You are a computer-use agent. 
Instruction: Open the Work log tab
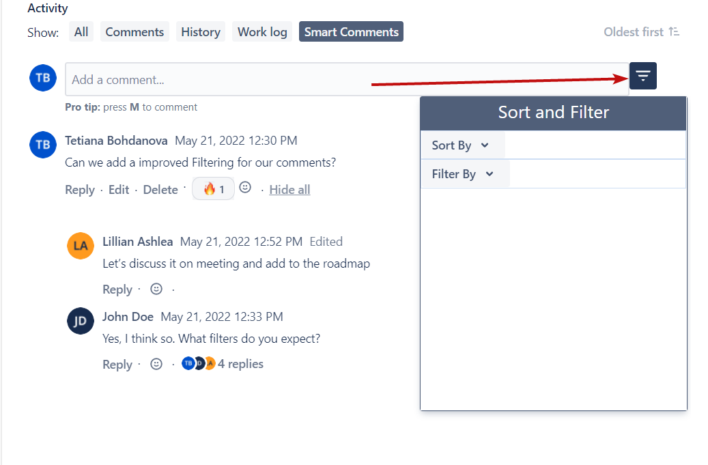pyautogui.click(x=262, y=32)
